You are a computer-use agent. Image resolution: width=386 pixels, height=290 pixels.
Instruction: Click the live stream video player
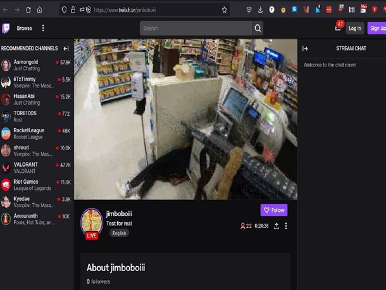pyautogui.click(x=185, y=119)
